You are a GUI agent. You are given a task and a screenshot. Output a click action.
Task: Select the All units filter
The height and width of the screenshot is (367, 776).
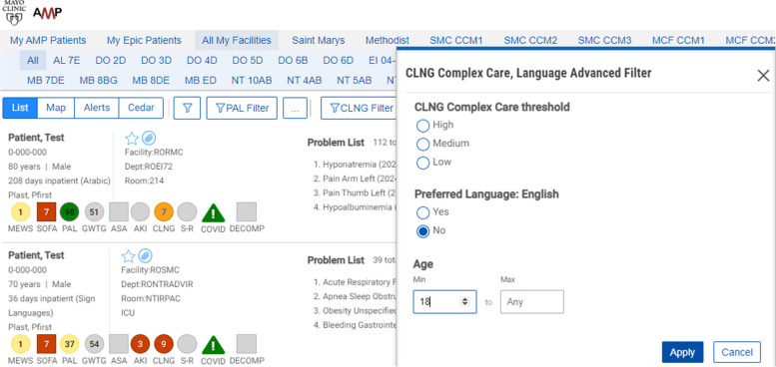[33, 60]
